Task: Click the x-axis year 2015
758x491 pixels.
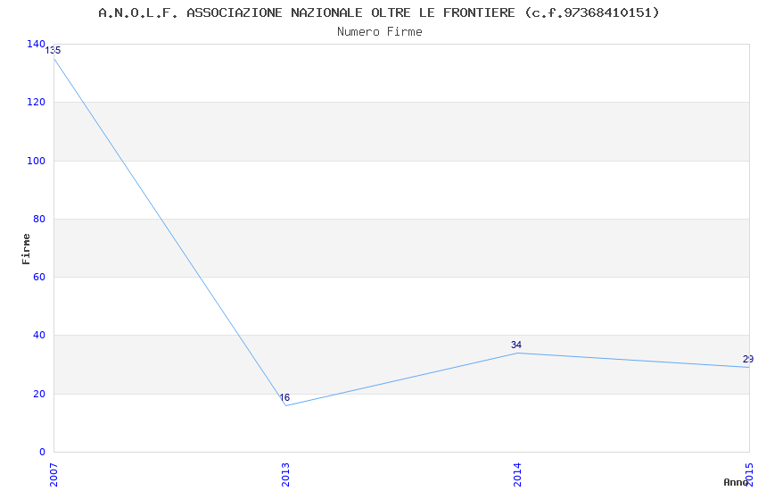Action: tap(749, 475)
